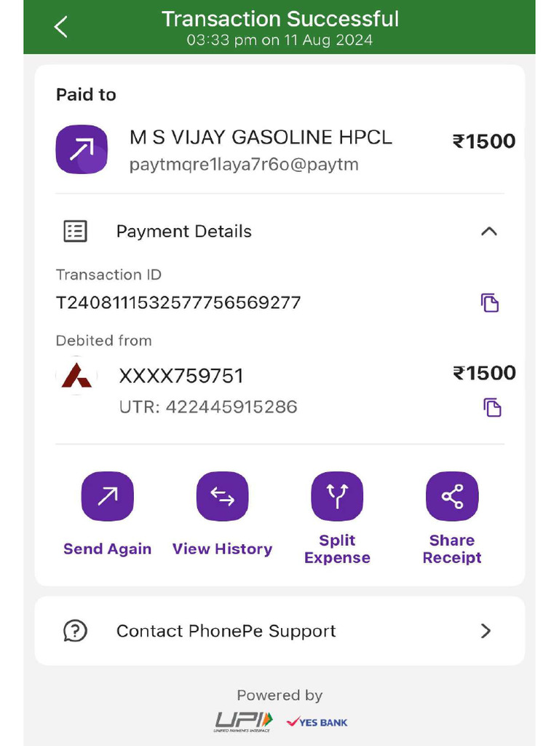Tap the back arrow in header
559x746 pixels.
pos(61,28)
